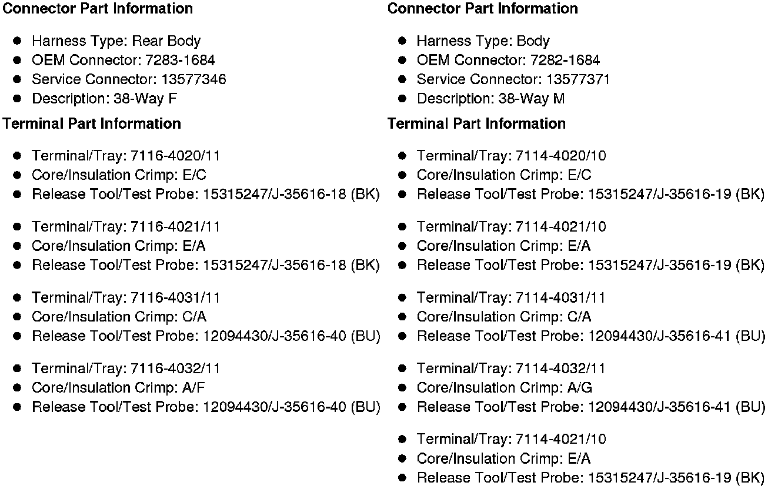Select OEM Connector 7282-1684 text
781x489 pixels.
(508, 61)
